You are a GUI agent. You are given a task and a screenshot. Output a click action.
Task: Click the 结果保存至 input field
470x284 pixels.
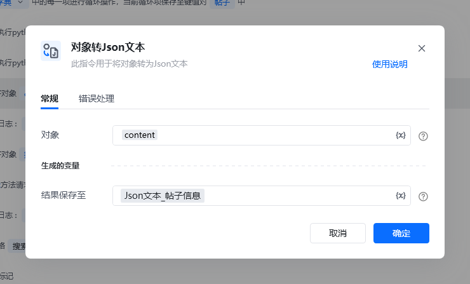point(262,196)
